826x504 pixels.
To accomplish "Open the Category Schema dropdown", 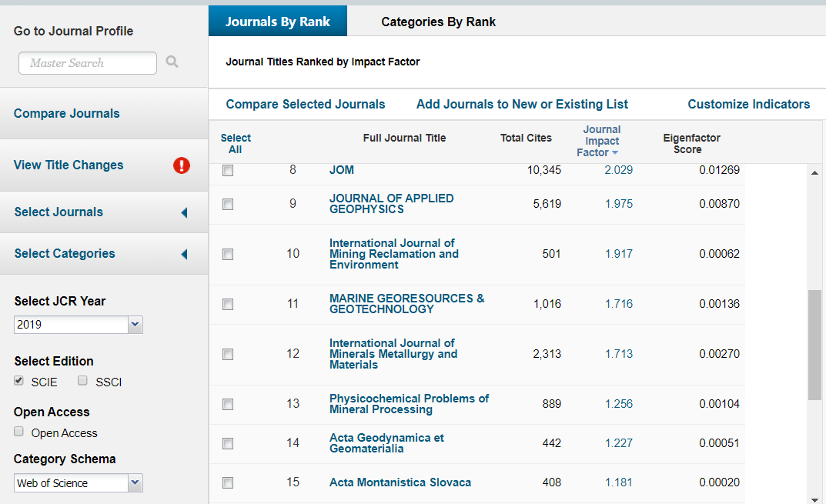I will click(x=135, y=483).
